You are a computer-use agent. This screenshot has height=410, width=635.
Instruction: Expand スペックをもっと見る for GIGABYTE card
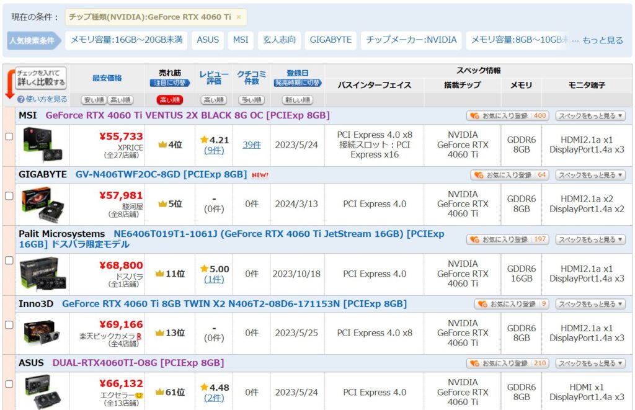(x=590, y=175)
